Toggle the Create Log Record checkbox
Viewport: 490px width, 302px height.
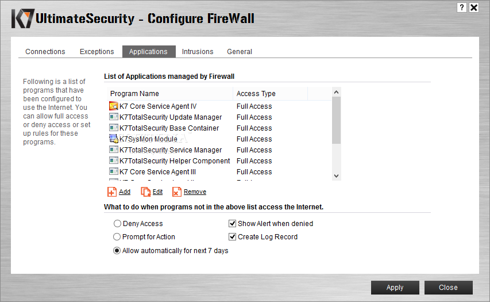click(232, 237)
